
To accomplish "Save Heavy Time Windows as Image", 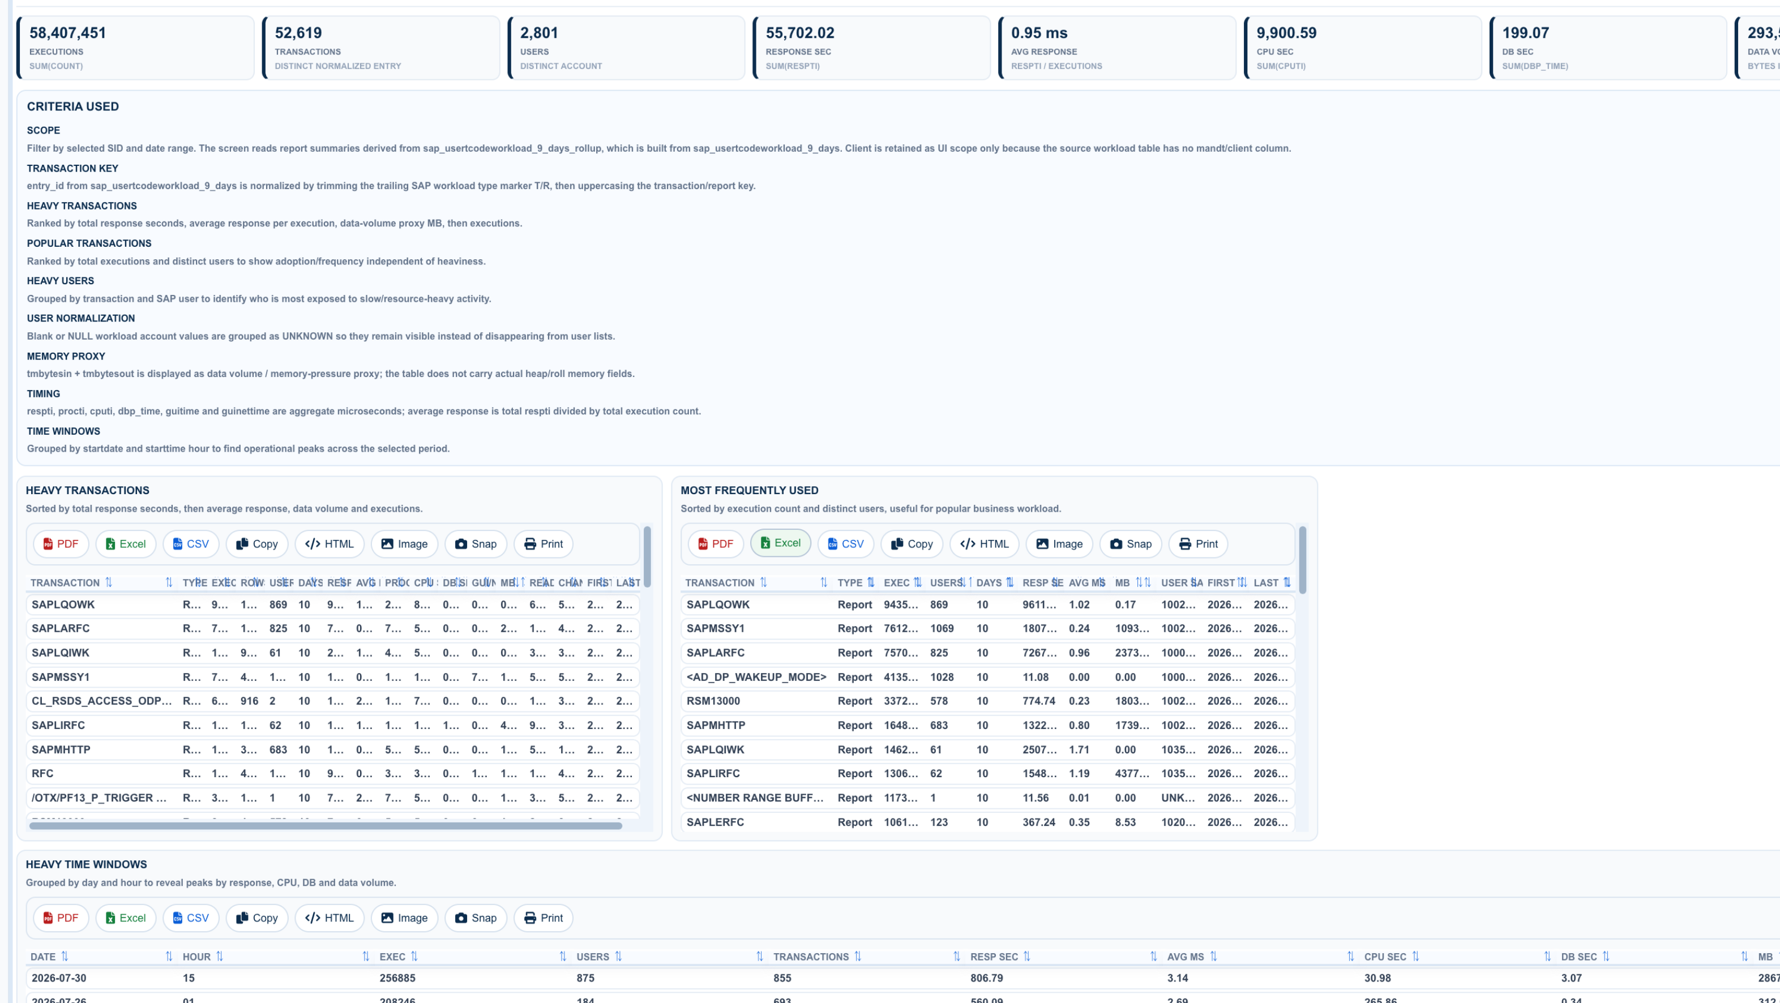I will point(404,918).
